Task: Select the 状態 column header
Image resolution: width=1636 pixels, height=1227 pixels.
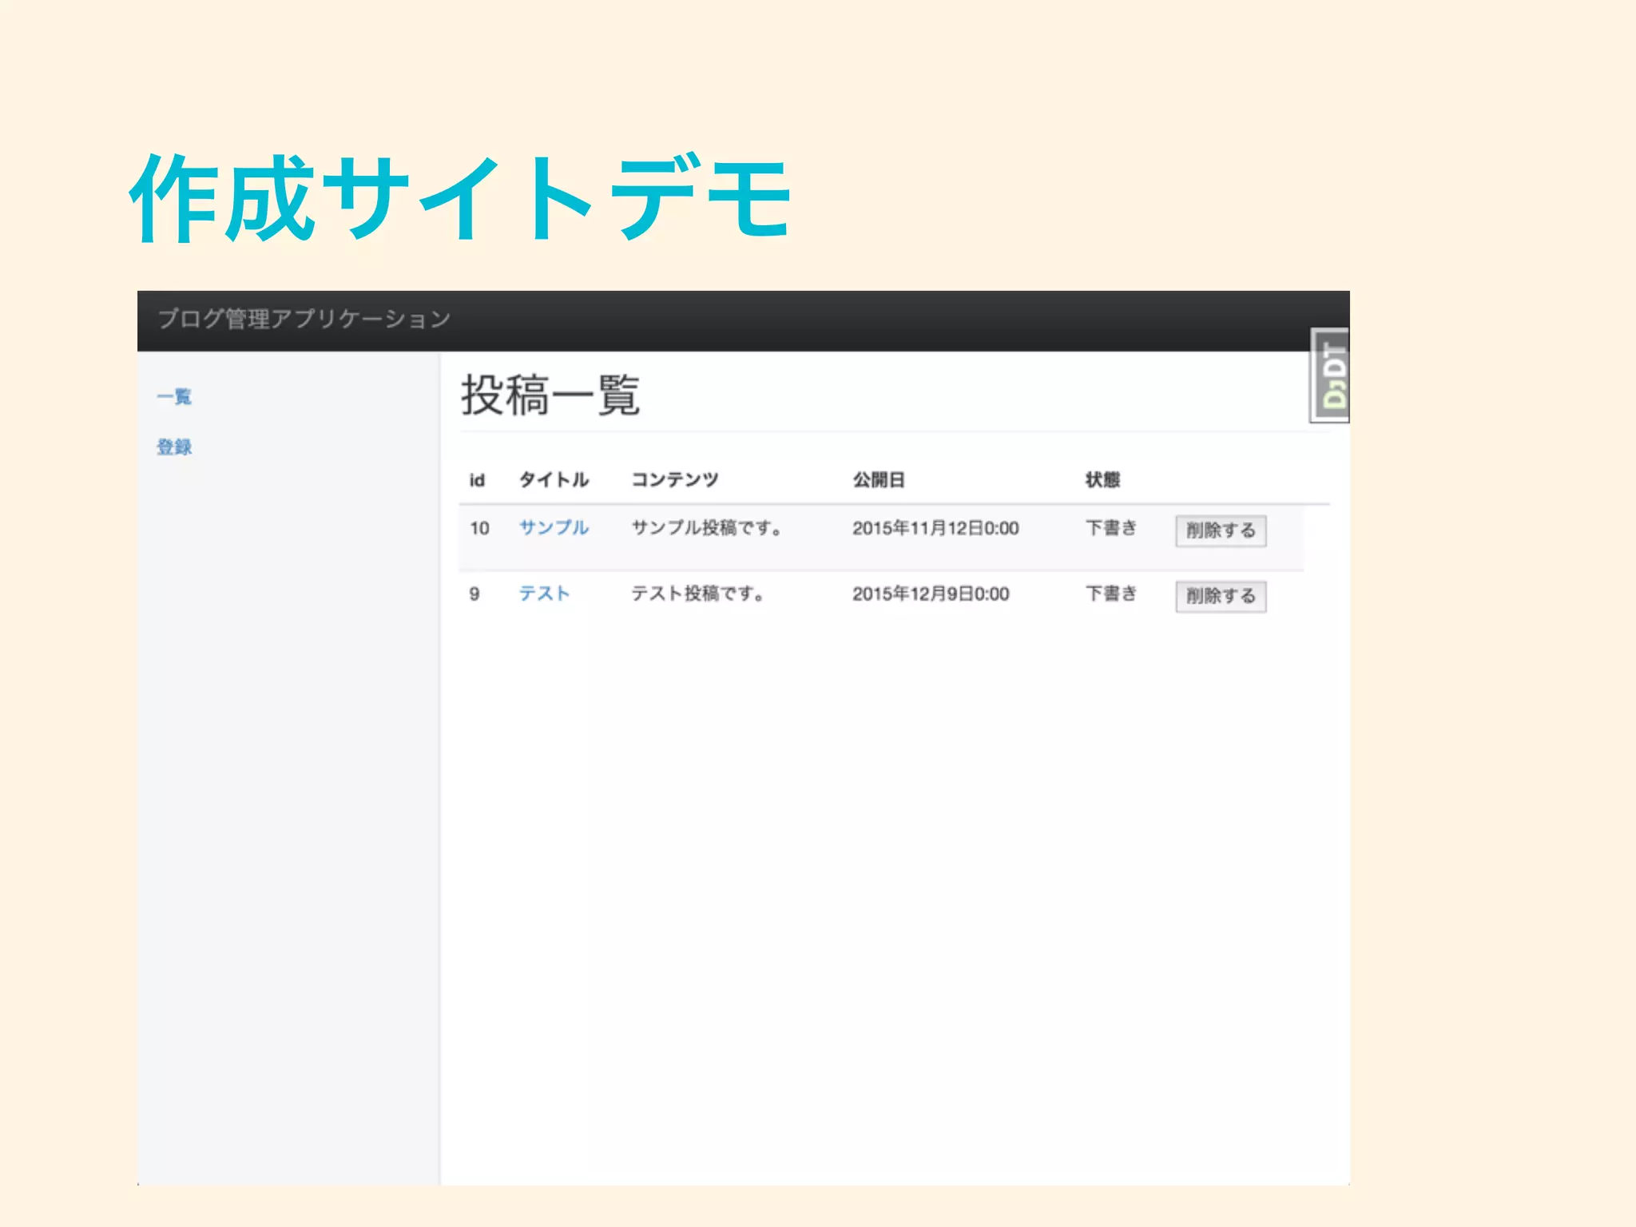Action: point(1102,480)
